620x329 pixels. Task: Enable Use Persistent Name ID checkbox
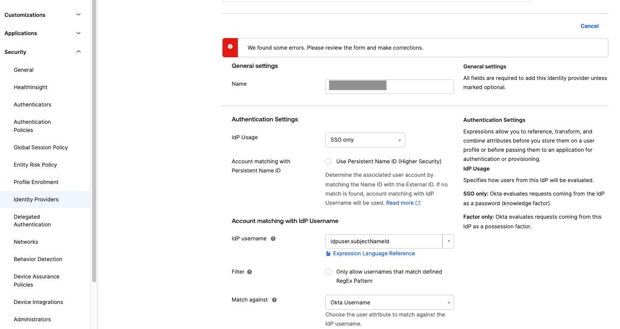(x=329, y=162)
